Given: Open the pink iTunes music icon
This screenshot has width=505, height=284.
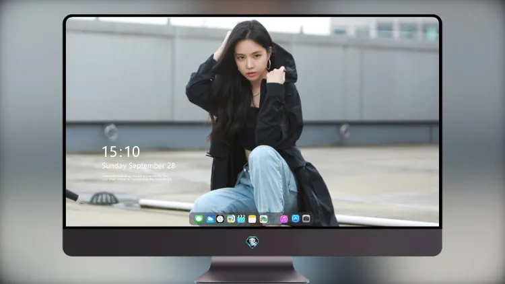Looking at the screenshot, I should [283, 219].
